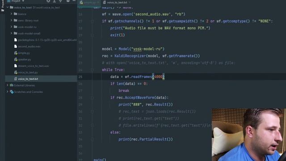Click the biance folder icon
Image resolution: width=286 pixels, height=161 pixels.
point(16,14)
